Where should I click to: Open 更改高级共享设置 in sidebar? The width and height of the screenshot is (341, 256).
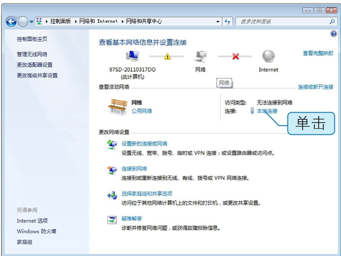click(x=37, y=75)
